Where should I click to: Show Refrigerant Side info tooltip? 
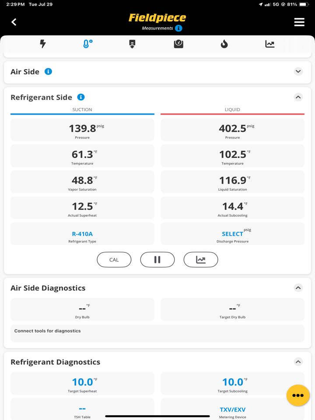click(81, 97)
